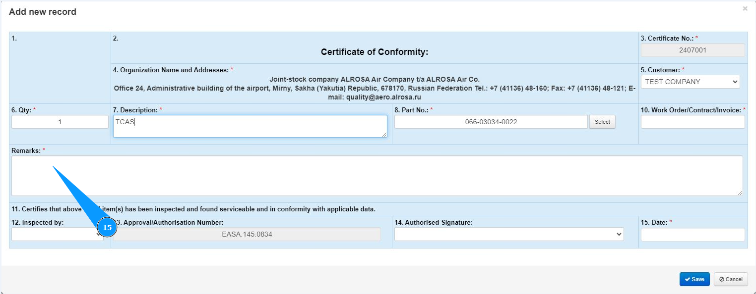Cancel adding the record
The height and width of the screenshot is (294, 756).
[730, 279]
